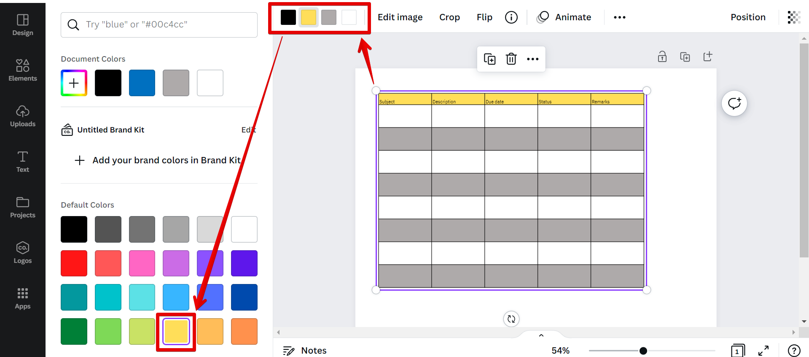Click the Edit image button
The height and width of the screenshot is (357, 809).
(400, 17)
